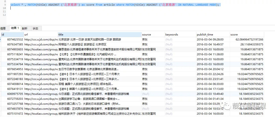
Task: Open the 剖析 tab
Action: [x=25, y=28]
